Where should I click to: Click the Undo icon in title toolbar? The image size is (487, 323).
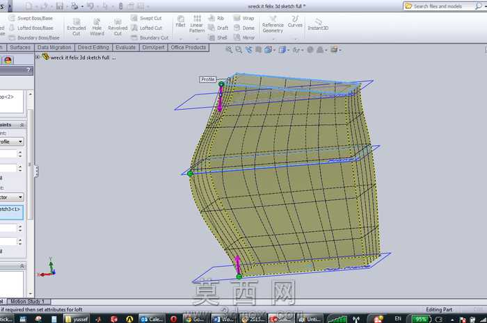(90, 6)
